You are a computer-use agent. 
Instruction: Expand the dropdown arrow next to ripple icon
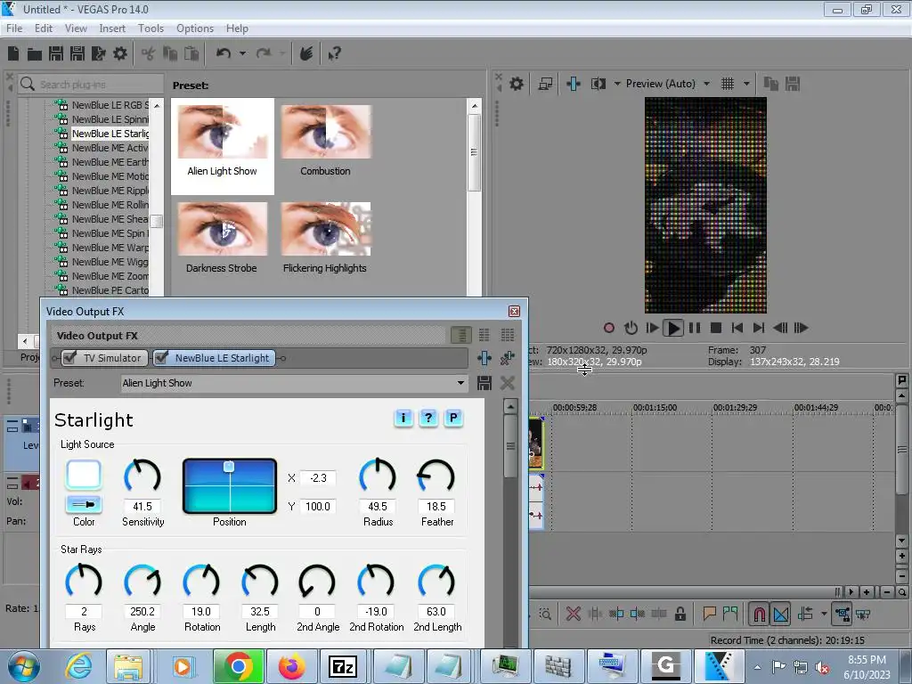tap(824, 614)
